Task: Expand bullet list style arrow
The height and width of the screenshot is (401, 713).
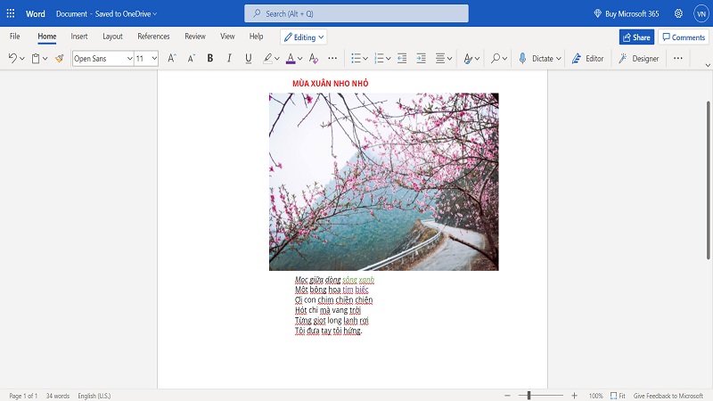Action: pyautogui.click(x=365, y=59)
